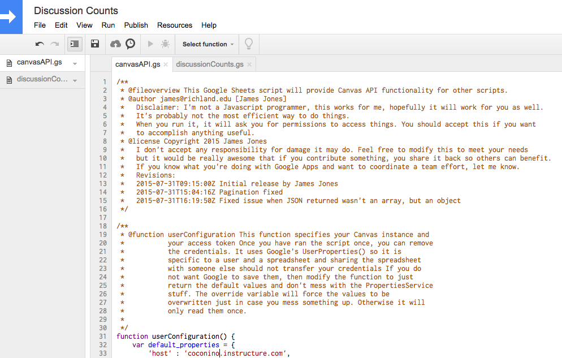Viewport: 562px width, 358px height.
Task: Undo the last edit
Action: coord(40,44)
